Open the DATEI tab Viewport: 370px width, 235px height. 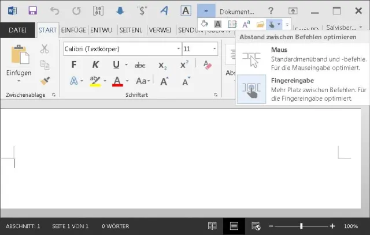(18, 30)
